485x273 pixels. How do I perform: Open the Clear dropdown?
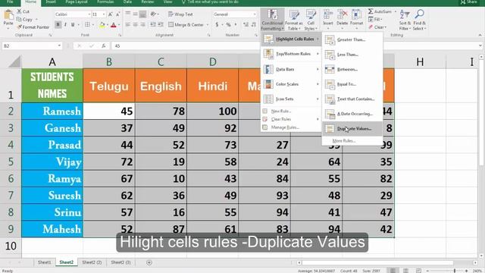click(x=377, y=27)
